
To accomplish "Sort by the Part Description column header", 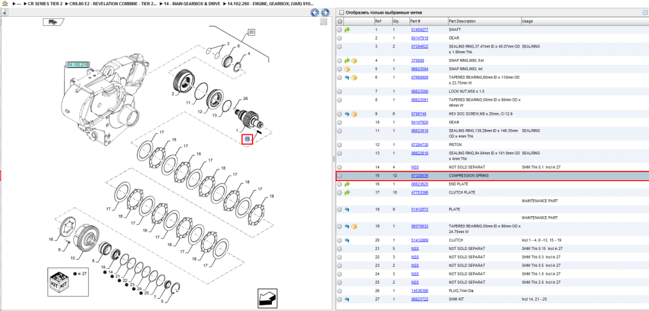I will click(x=462, y=21).
